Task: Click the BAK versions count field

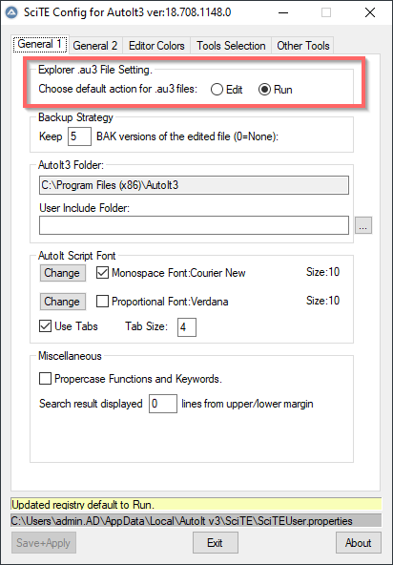Action: (79, 136)
